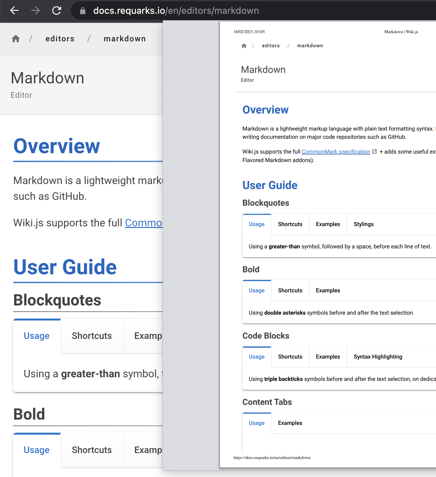Open the markdown breadcrumb on the wiki page

coord(125,39)
